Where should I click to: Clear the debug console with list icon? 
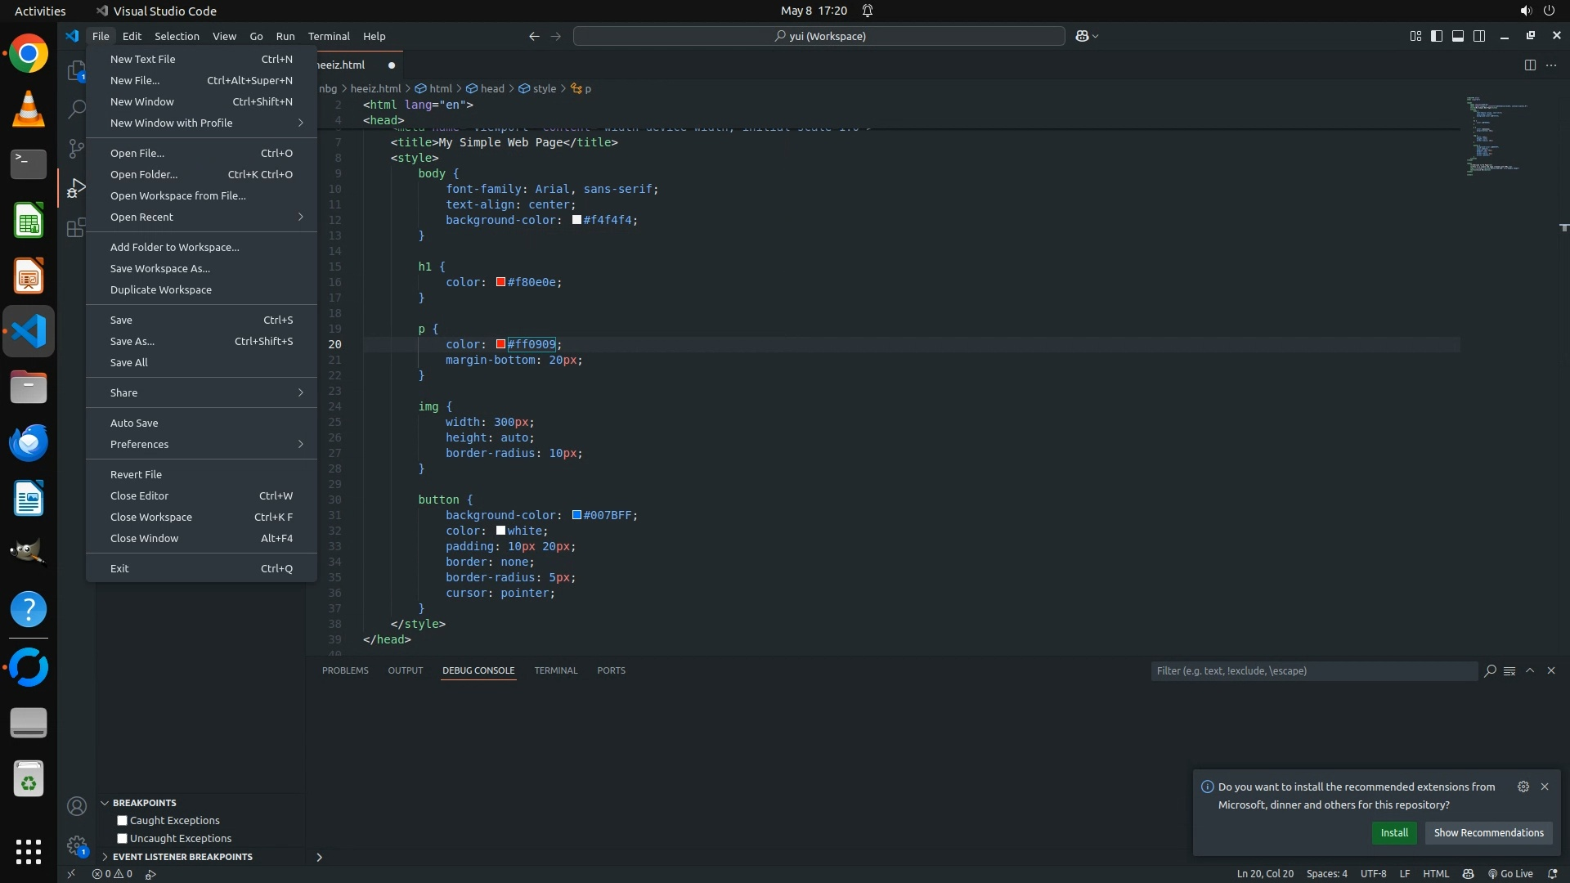1509,671
